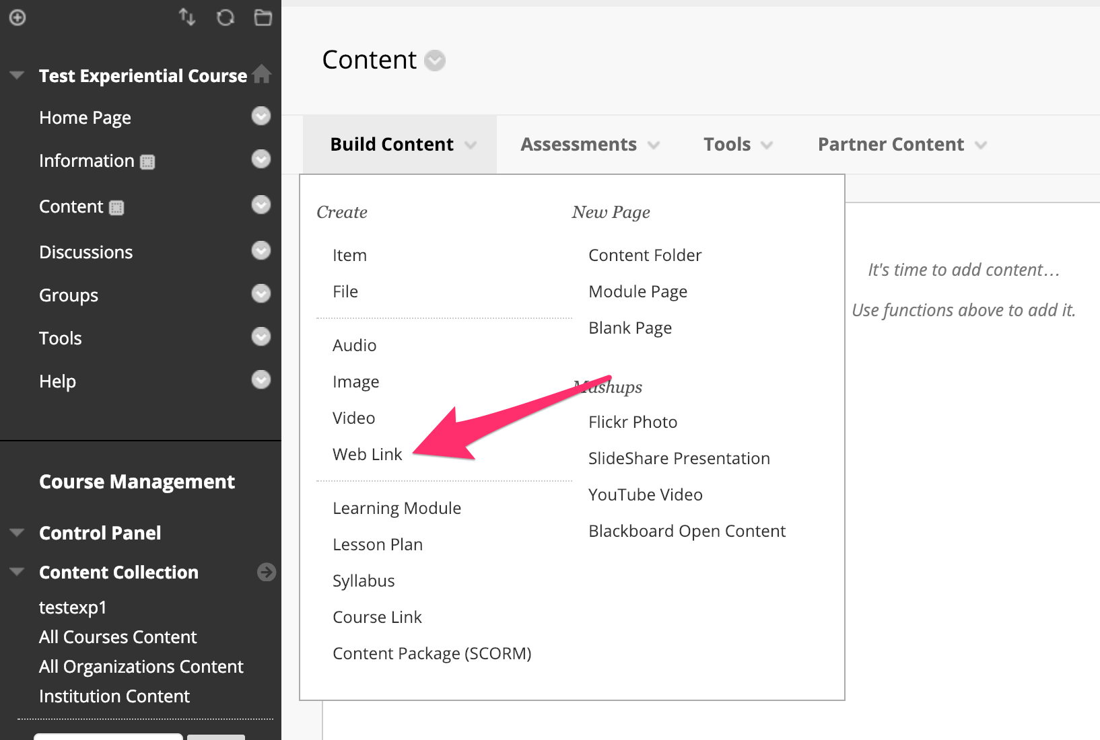Open Help in course menu
The height and width of the screenshot is (740, 1100).
click(57, 382)
